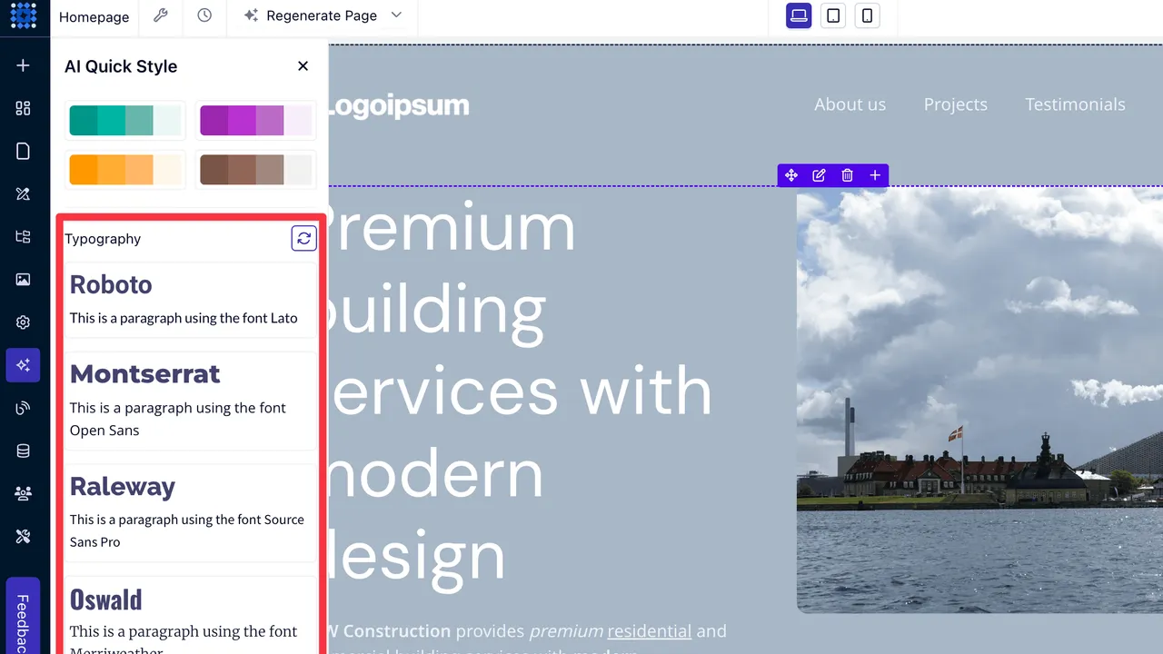Switch to desktop preview mode
The image size is (1163, 654).
[799, 15]
